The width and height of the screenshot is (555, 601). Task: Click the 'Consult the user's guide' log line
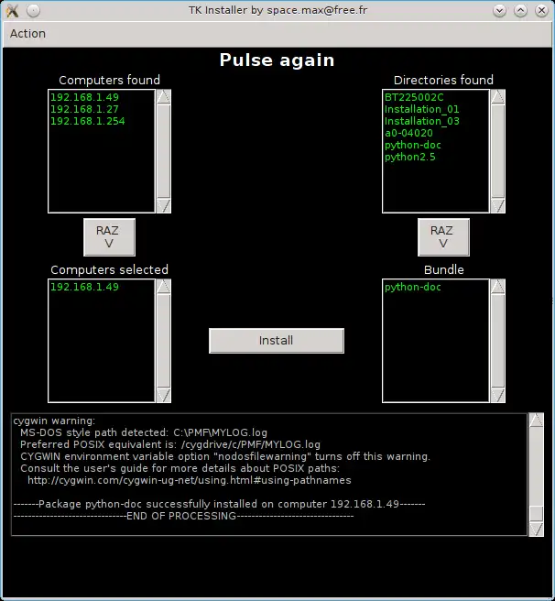pos(180,468)
